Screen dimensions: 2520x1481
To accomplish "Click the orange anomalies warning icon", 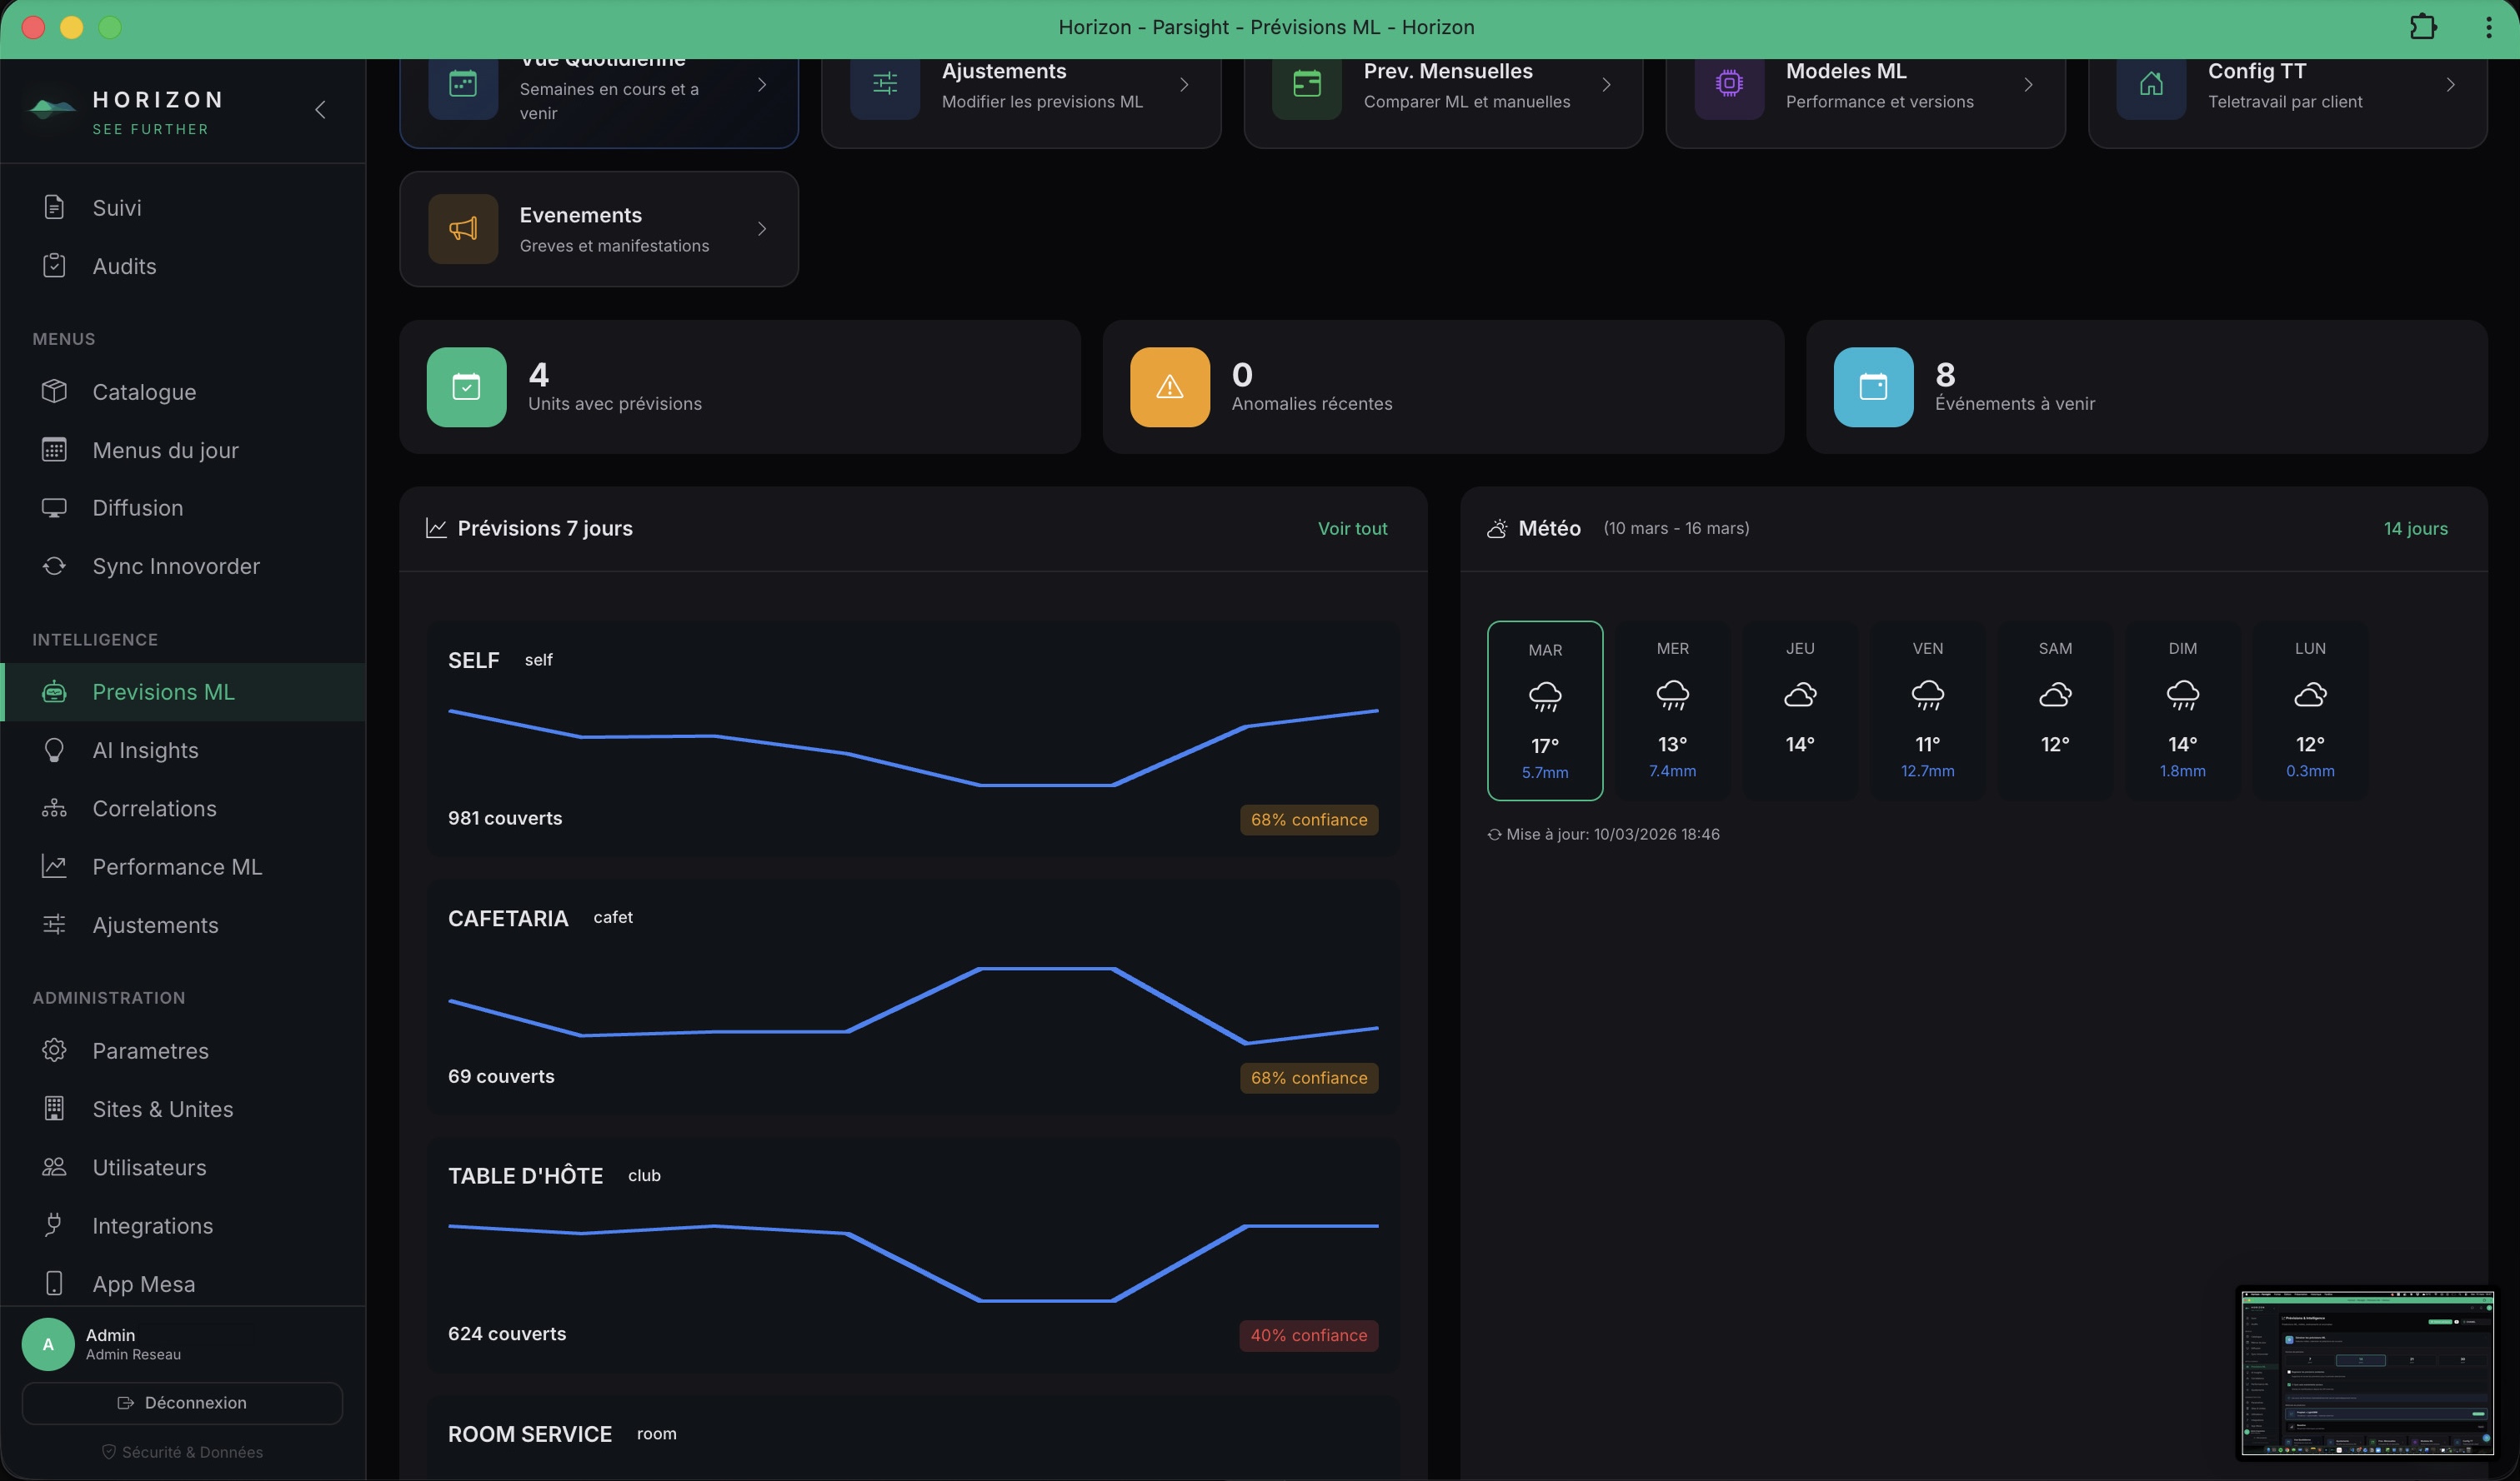I will (x=1169, y=386).
